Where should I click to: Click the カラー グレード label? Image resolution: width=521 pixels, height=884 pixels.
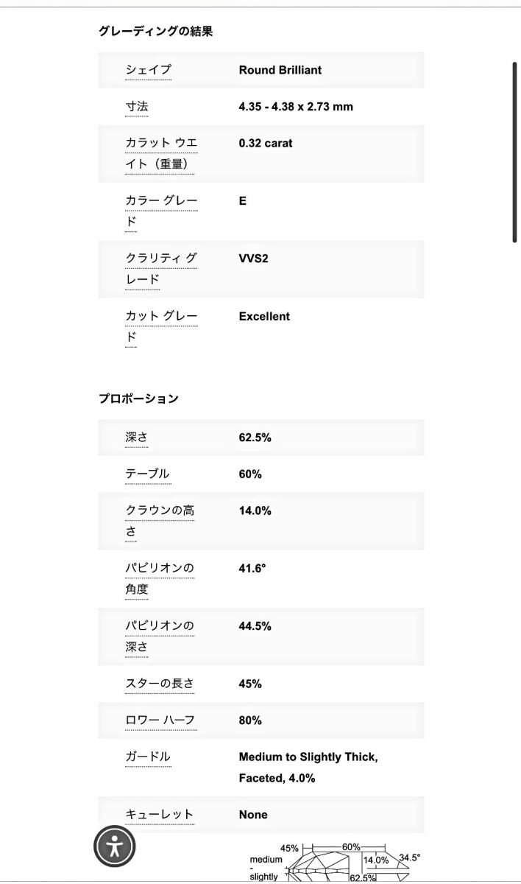click(161, 211)
